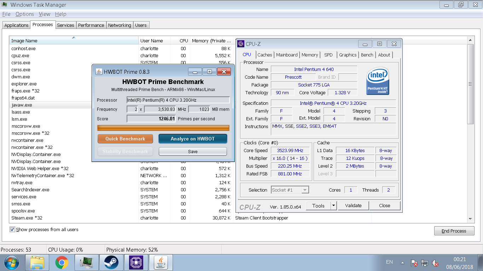Launch Google Chrome from taskbar
The image size is (483, 271).
(x=62, y=263)
